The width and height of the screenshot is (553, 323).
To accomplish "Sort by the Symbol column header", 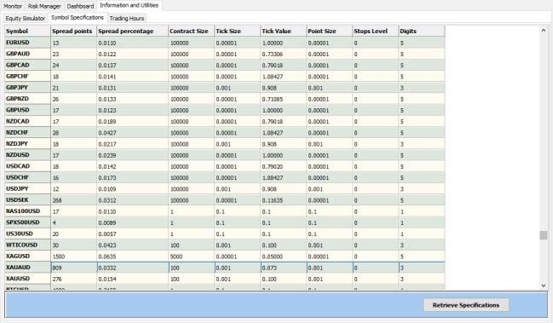I will click(27, 31).
